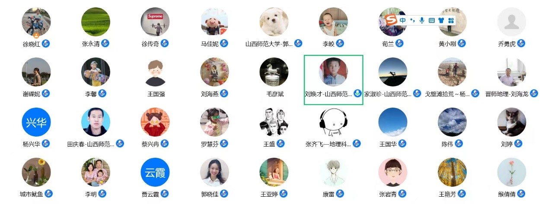Click the name label 康雷

pos(328,194)
